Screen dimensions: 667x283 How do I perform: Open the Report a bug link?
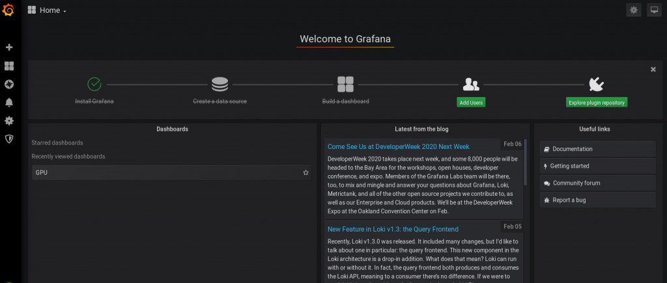pos(598,200)
